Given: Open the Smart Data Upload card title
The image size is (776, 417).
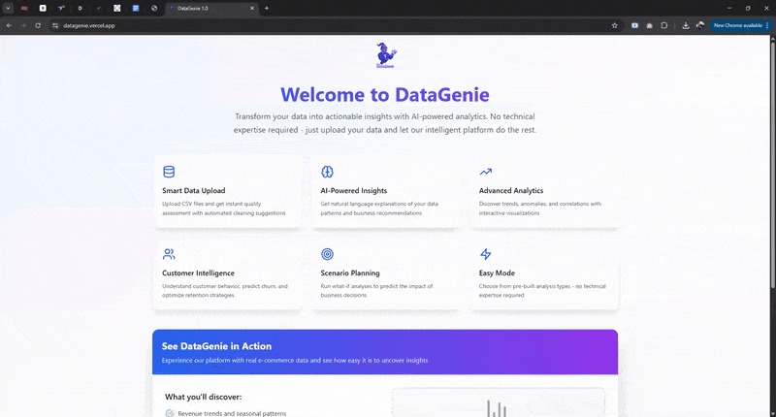Looking at the screenshot, I should 193,190.
